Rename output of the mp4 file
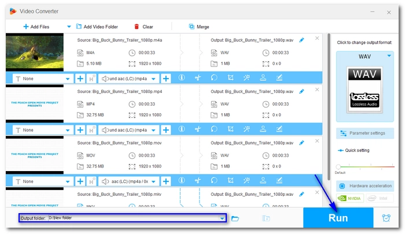The image size is (405, 234). click(x=301, y=91)
